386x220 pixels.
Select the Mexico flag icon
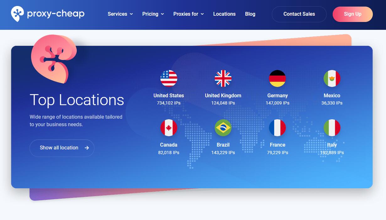tap(332, 78)
